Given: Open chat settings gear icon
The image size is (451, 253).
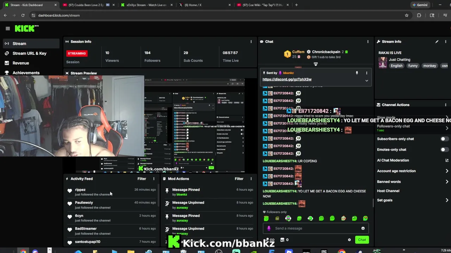Looking at the screenshot, I should (x=349, y=240).
